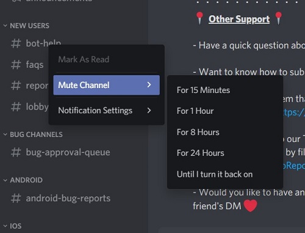Select Mute Channel menu entry
This screenshot has width=305, height=233.
click(x=107, y=85)
